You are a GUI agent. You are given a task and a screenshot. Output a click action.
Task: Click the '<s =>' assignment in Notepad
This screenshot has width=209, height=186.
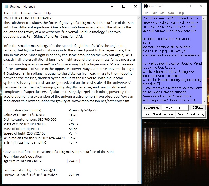(x=73, y=143)
